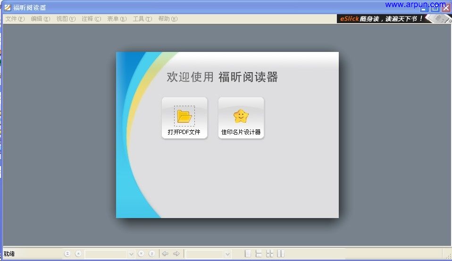Select facing pages layout icon
The height and width of the screenshot is (261, 452).
point(281,254)
